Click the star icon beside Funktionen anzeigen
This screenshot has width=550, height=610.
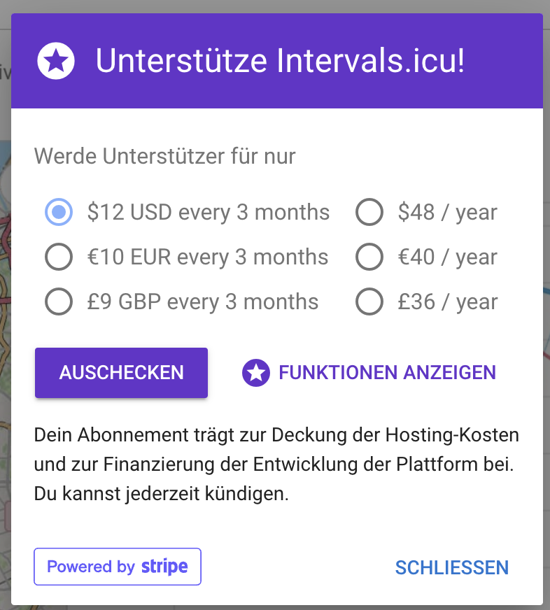point(256,373)
